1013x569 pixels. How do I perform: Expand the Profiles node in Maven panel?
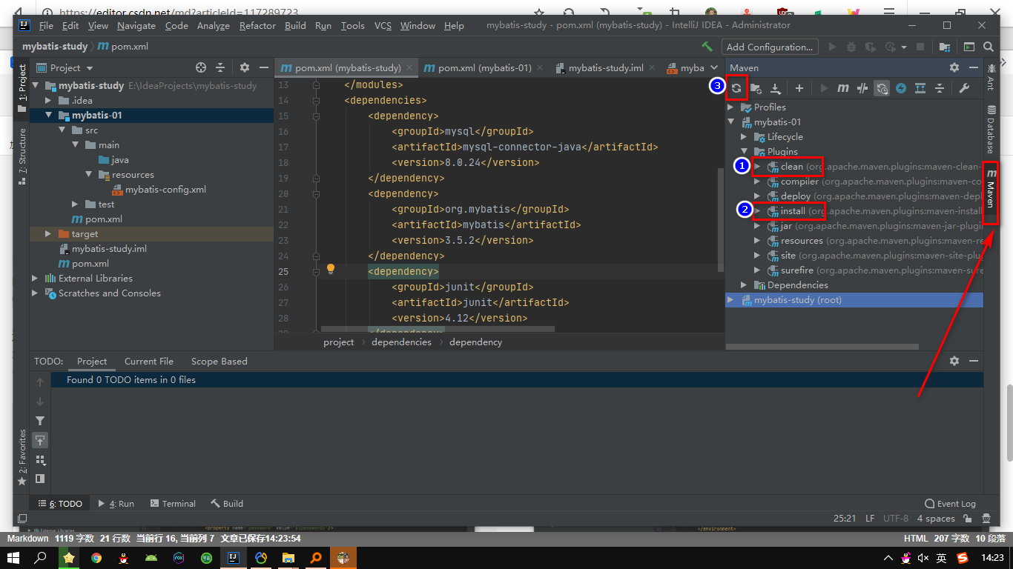coord(730,107)
